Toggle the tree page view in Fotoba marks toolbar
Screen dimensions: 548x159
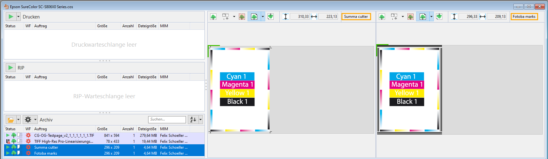pyautogui.click(x=423, y=17)
